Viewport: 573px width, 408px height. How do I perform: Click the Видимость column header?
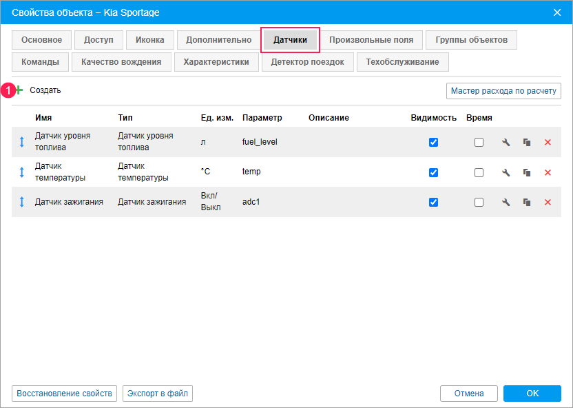(x=433, y=118)
